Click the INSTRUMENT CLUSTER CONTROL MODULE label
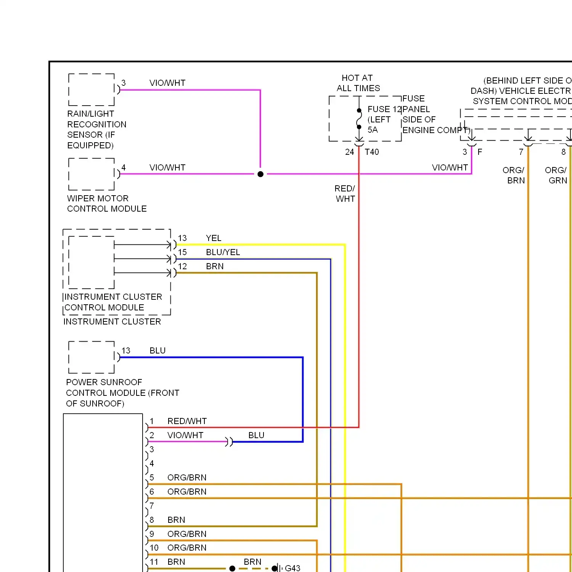 tap(113, 302)
